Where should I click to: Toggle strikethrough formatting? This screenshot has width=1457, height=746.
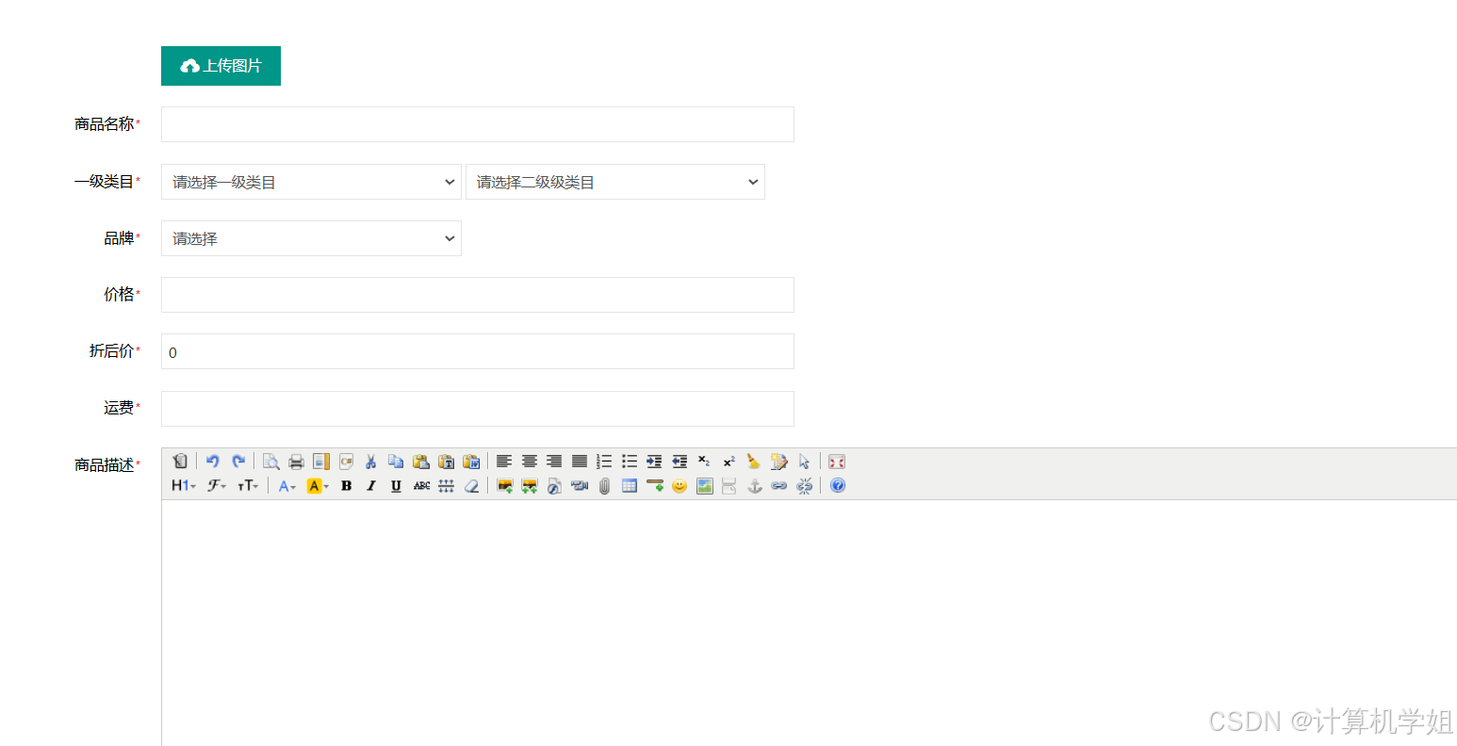point(421,486)
